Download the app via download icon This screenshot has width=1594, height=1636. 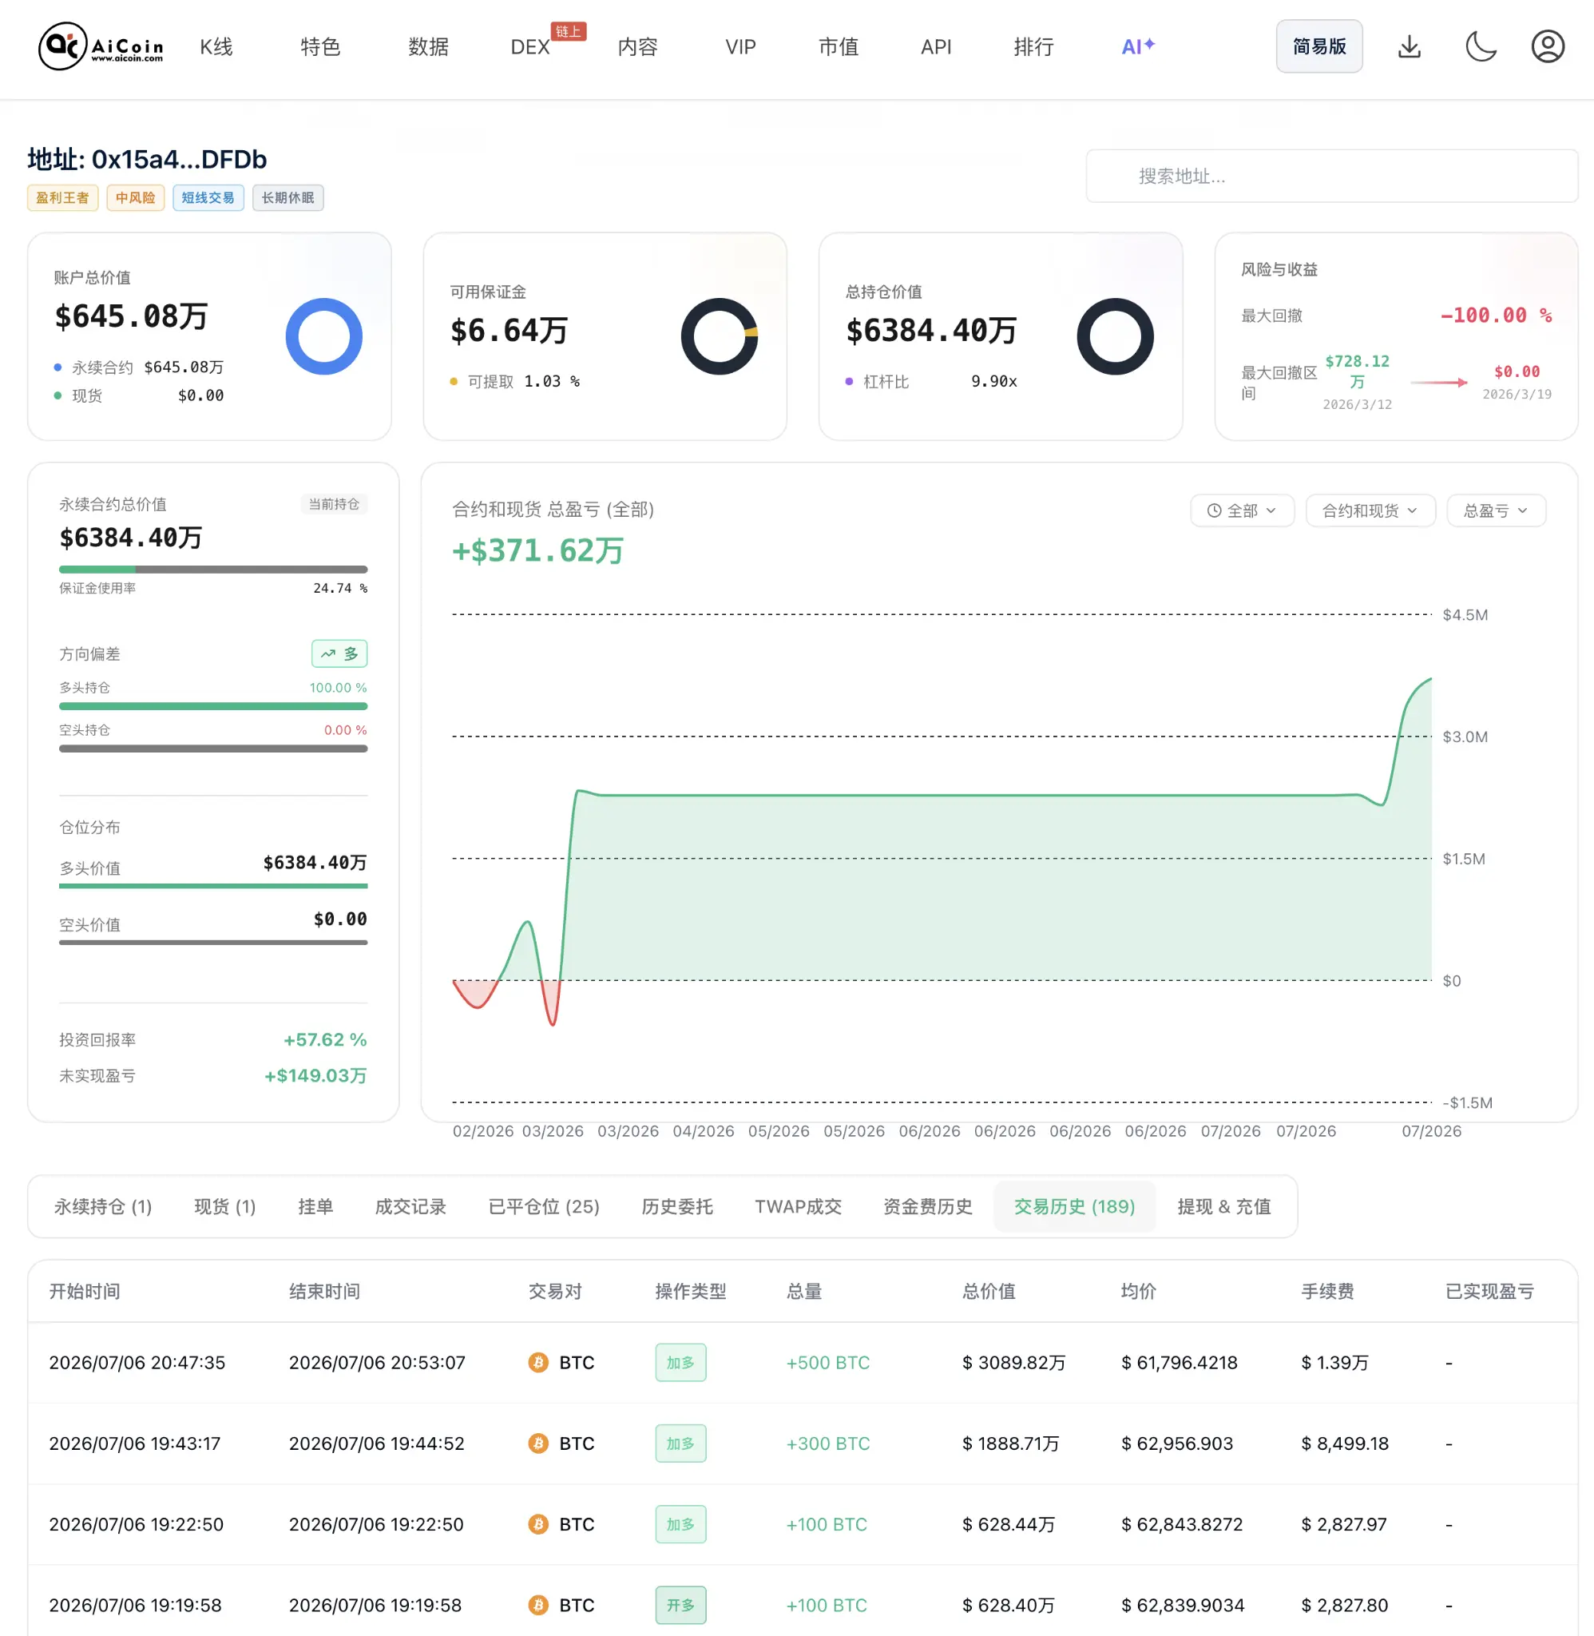pos(1409,46)
